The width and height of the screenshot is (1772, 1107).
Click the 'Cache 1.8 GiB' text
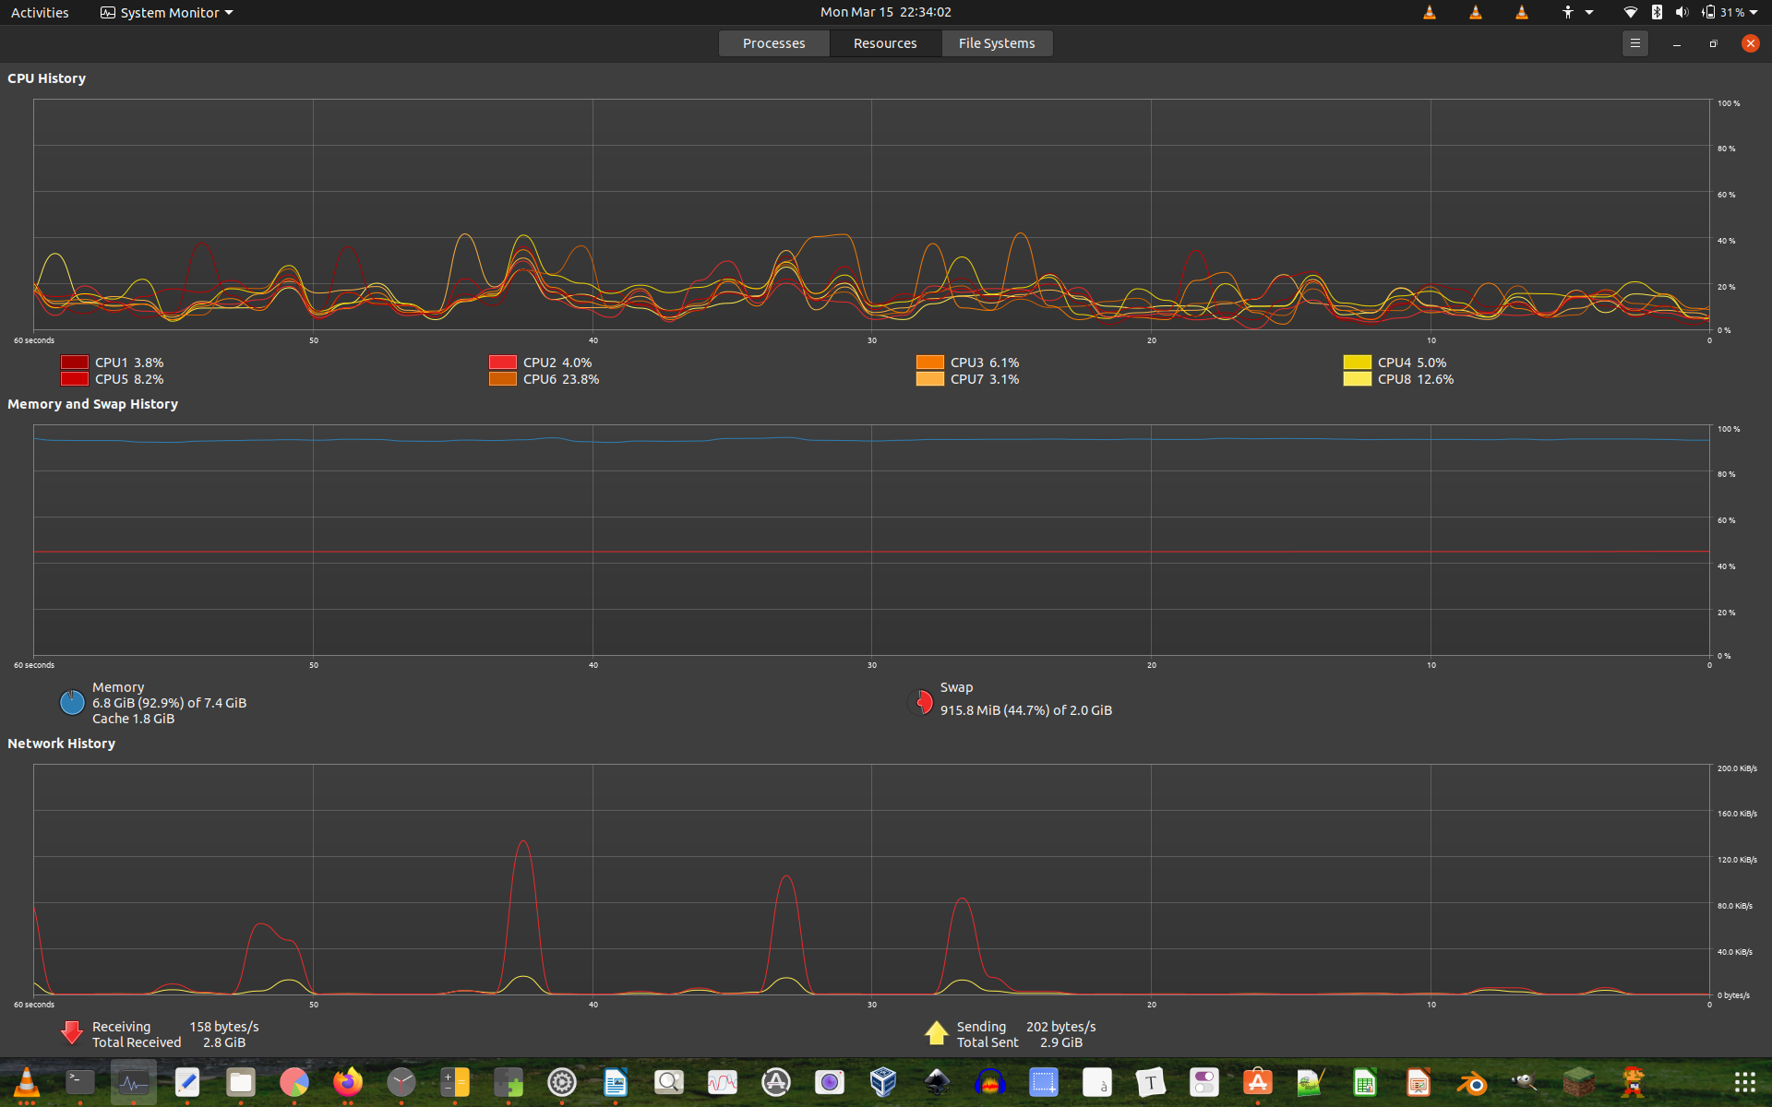click(133, 719)
